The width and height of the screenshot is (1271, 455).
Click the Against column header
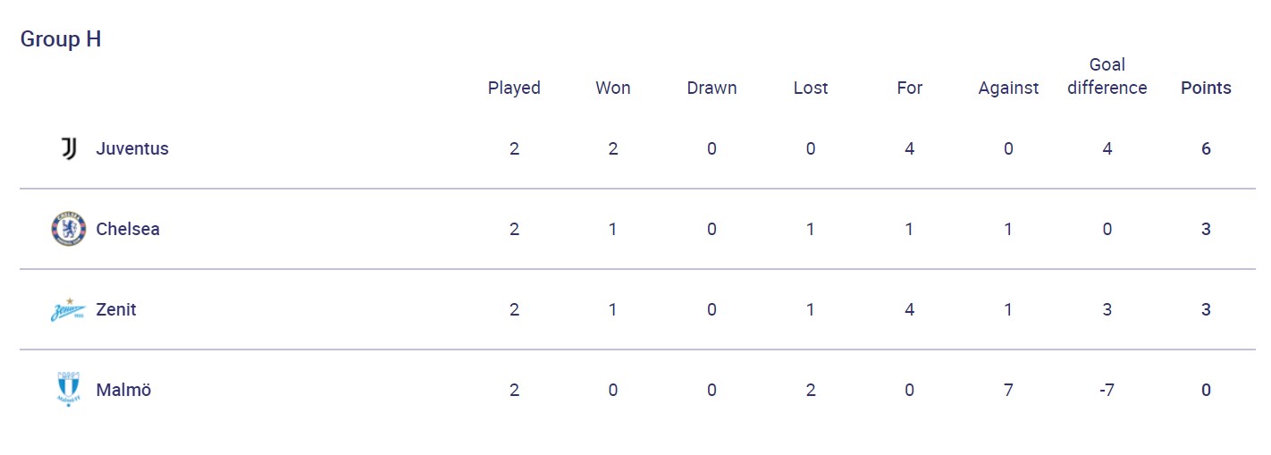1008,88
